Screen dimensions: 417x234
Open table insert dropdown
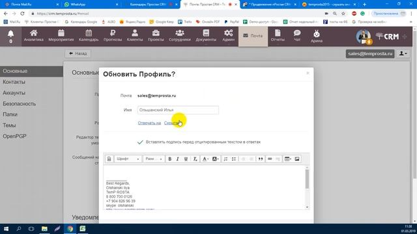click(288, 159)
